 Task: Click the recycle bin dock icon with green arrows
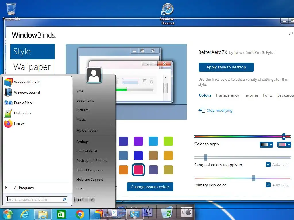pos(167,212)
